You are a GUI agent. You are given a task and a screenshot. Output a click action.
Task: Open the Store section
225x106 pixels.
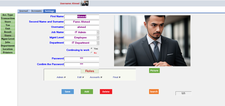click(8, 22)
